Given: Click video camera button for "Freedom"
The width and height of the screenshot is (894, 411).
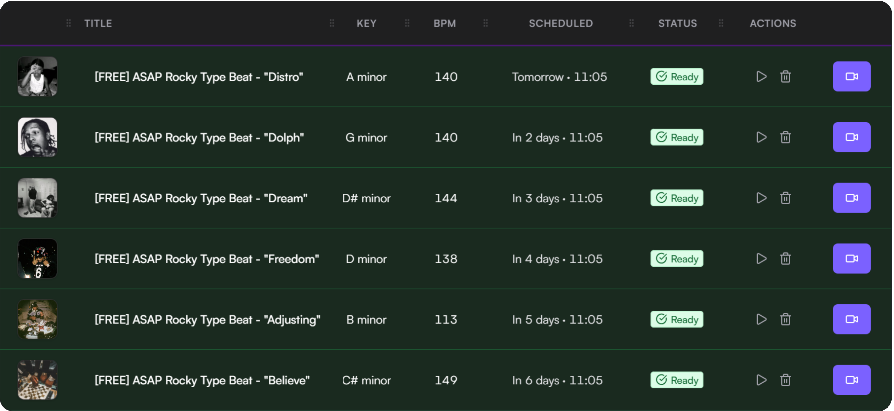Looking at the screenshot, I should [852, 259].
